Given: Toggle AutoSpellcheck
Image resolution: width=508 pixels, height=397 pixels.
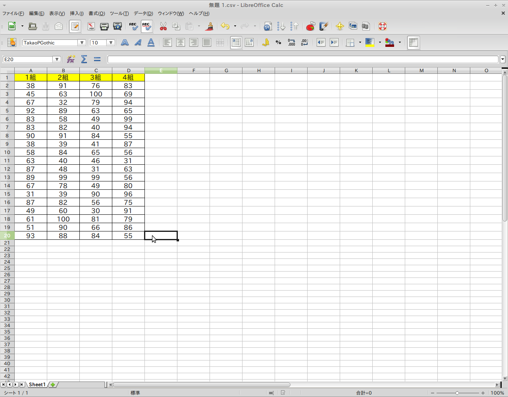Looking at the screenshot, I should 147,26.
